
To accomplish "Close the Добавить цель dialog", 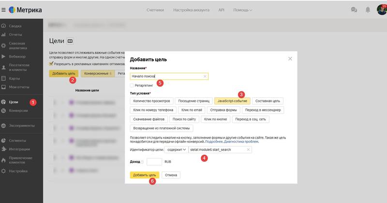I will pos(290,59).
